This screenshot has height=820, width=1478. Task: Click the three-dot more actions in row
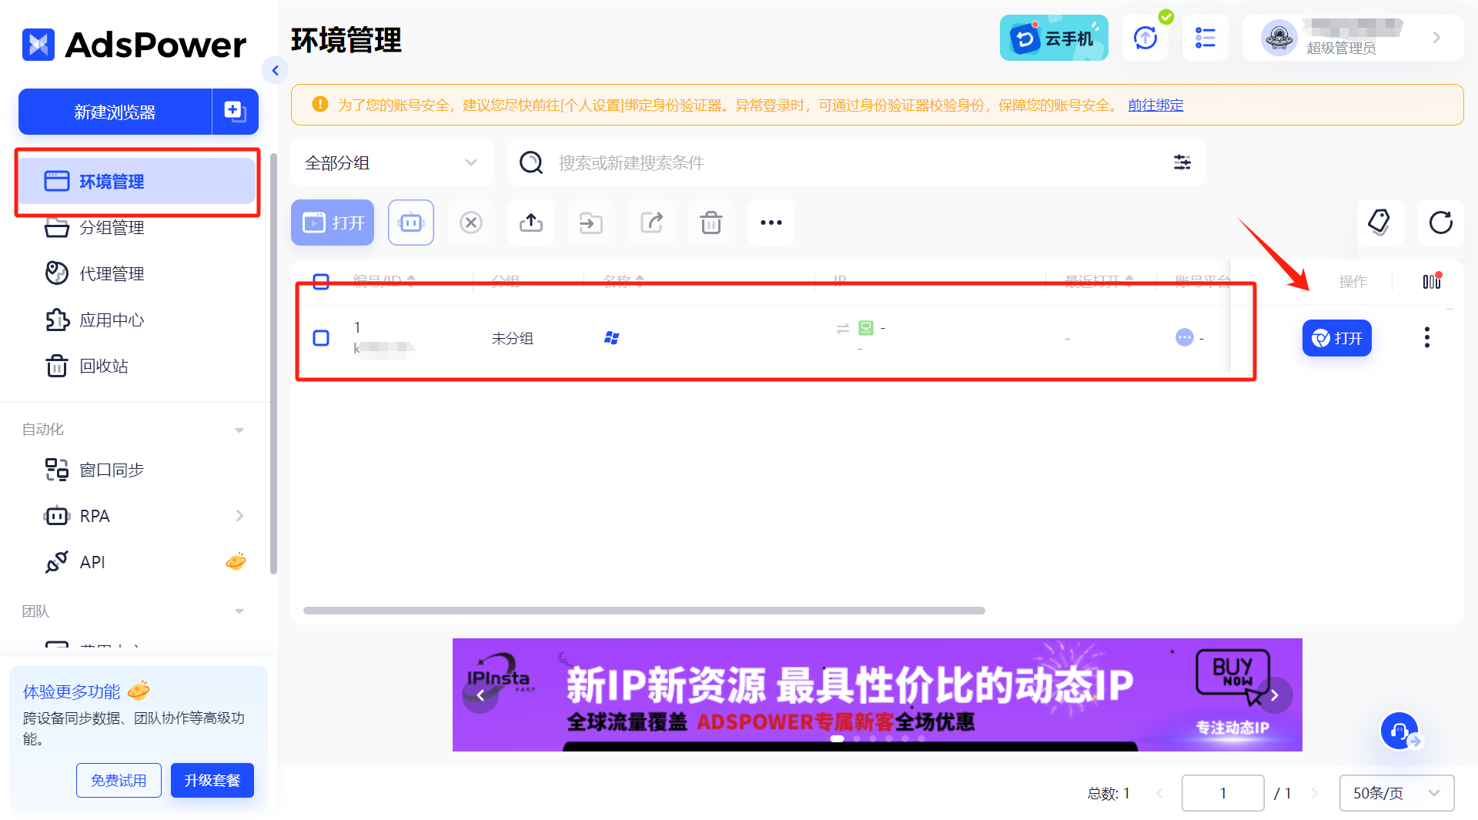pos(1426,338)
